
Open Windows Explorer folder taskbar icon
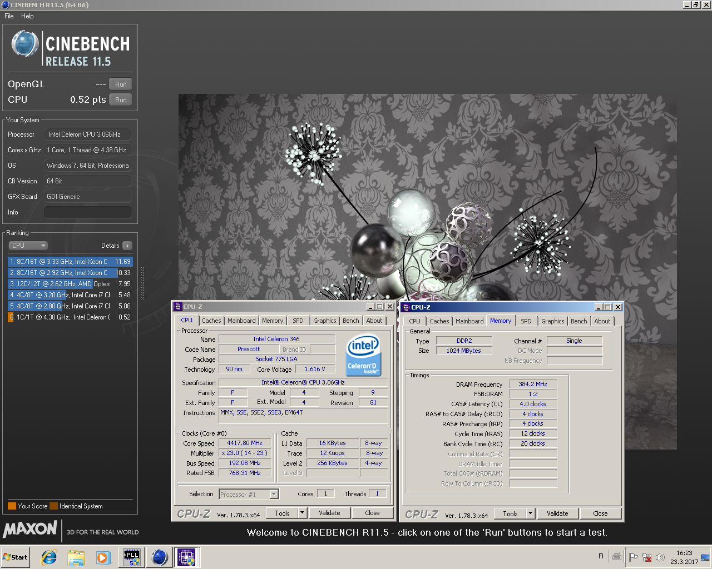tap(76, 557)
